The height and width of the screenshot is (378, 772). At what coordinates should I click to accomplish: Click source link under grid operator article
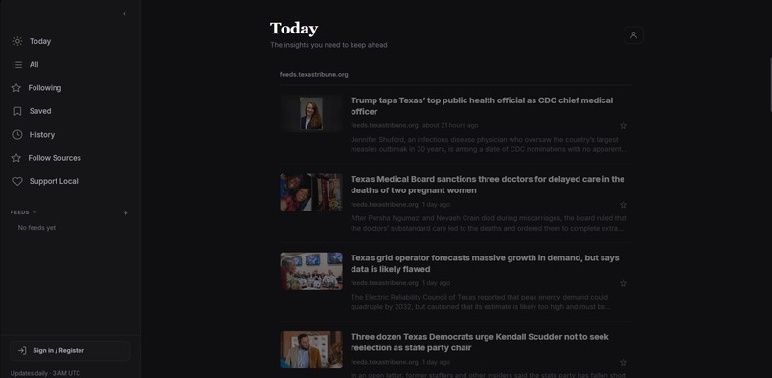click(384, 283)
